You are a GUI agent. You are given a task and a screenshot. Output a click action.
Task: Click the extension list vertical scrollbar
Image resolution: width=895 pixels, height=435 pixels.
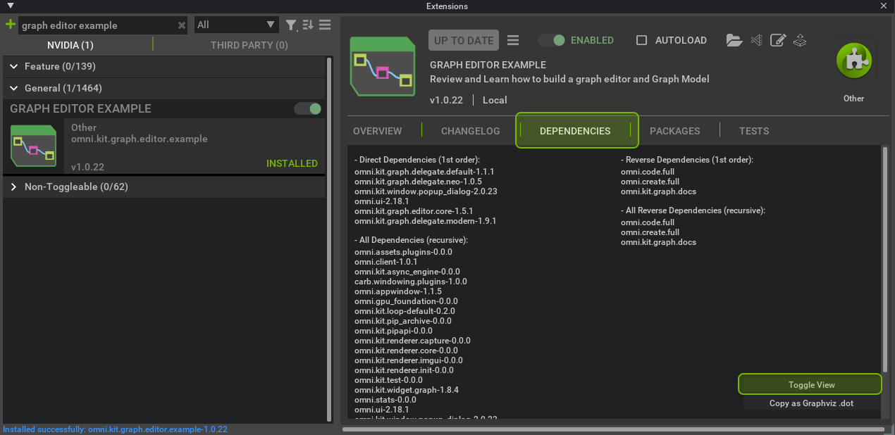328,239
